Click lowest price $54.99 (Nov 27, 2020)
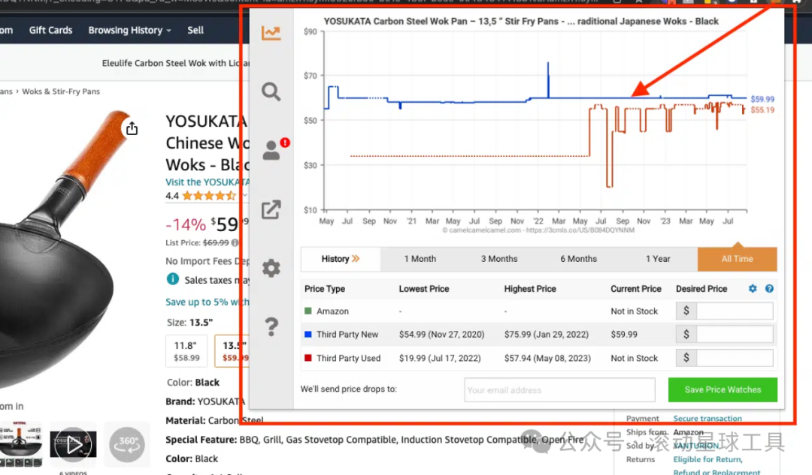Image resolution: width=812 pixels, height=475 pixels. 442,335
